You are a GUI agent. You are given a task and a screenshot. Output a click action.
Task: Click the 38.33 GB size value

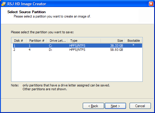click(117, 46)
